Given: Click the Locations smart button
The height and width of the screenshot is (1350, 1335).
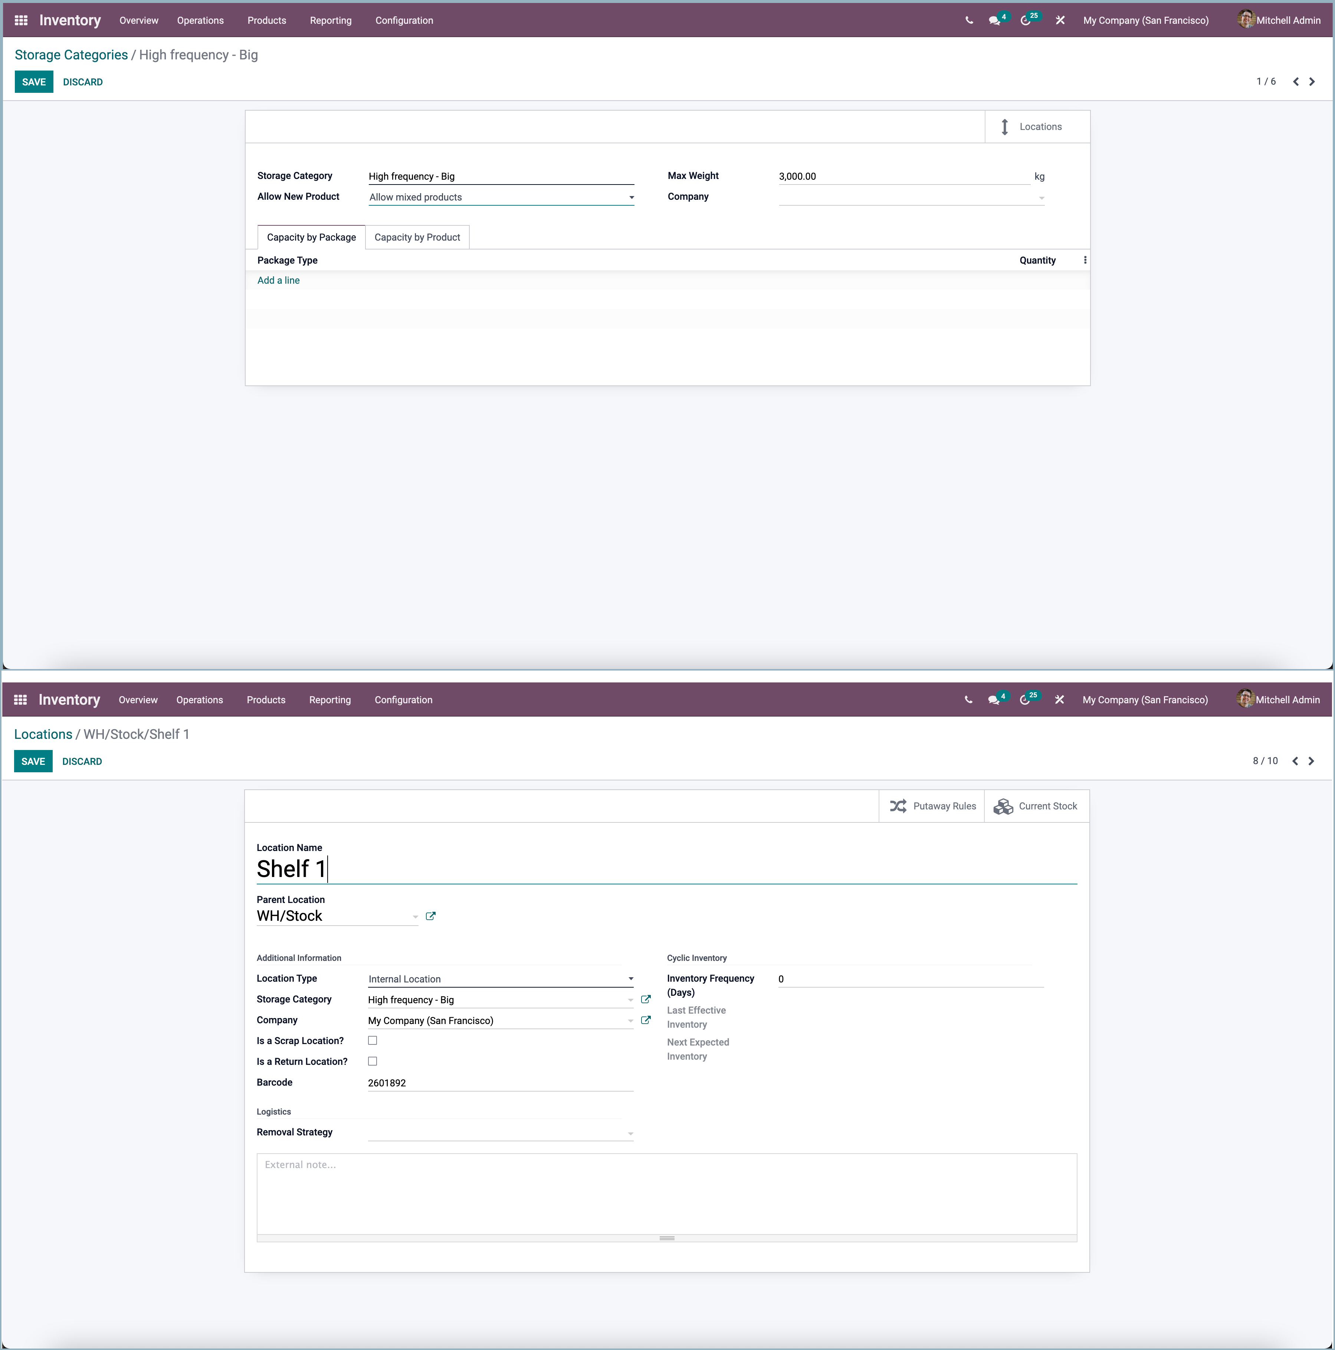Looking at the screenshot, I should (1037, 127).
